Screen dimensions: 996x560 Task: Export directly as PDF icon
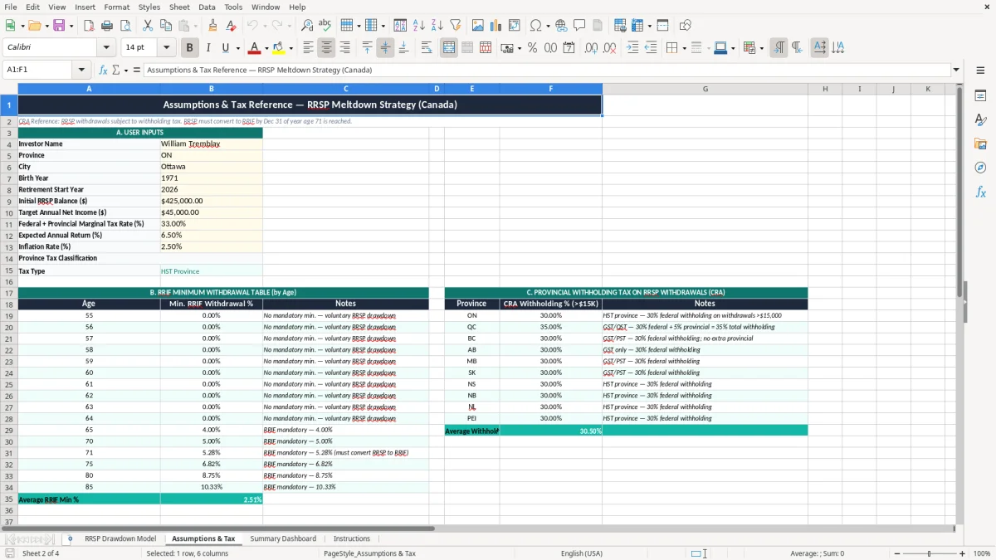[x=89, y=26]
